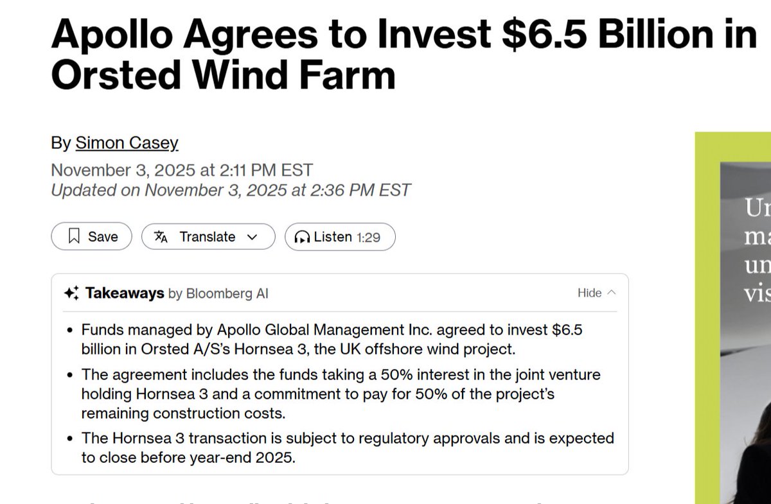Click the Takeaways sparkle icon
The image size is (771, 504).
point(71,293)
